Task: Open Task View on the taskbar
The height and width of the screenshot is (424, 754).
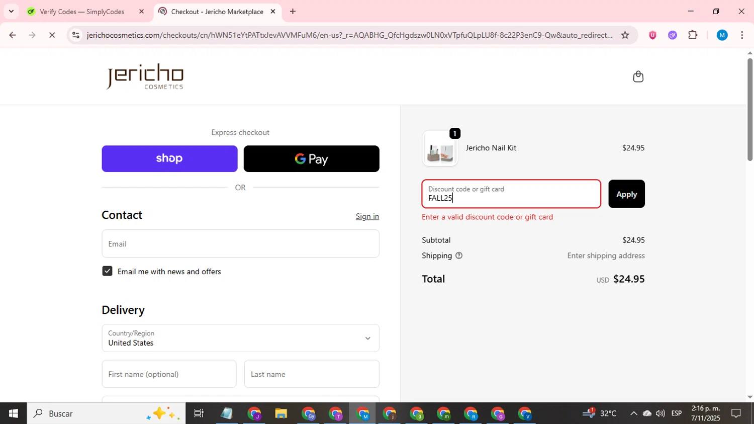Action: tap(199, 413)
